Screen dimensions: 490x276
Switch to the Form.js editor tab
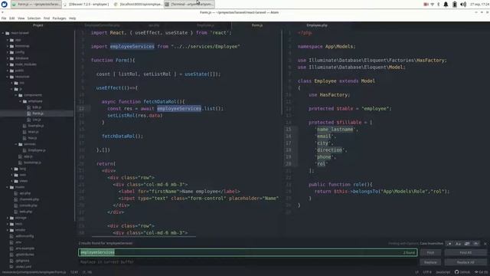pos(257,25)
